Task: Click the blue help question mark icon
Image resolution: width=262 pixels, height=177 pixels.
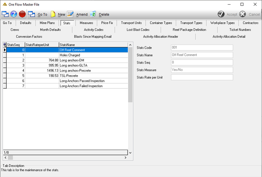Action: point(14,14)
